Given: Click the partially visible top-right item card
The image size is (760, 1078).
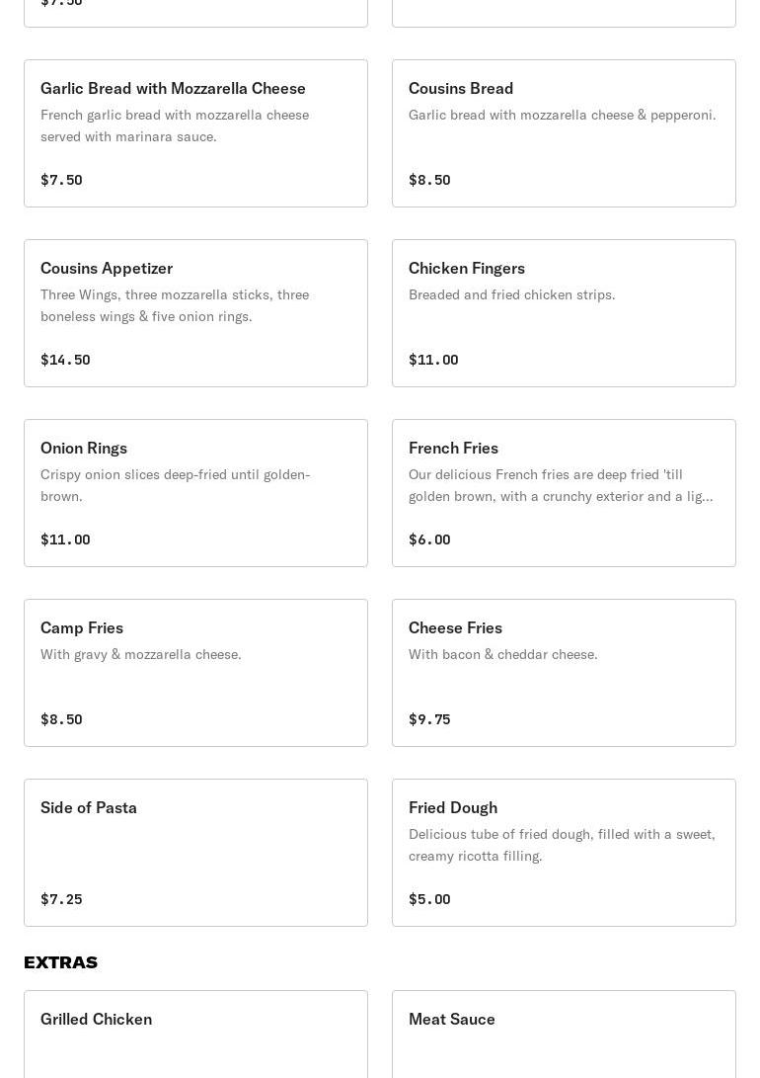Looking at the screenshot, I should 564,14.
